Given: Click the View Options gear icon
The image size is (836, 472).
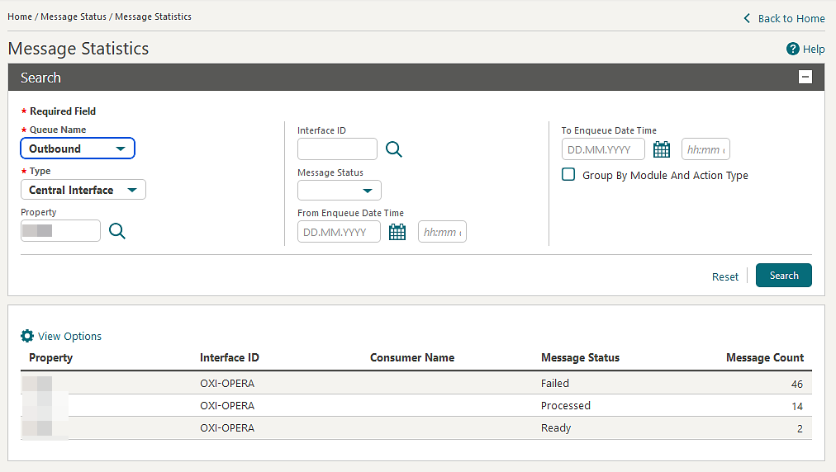Looking at the screenshot, I should coord(27,336).
